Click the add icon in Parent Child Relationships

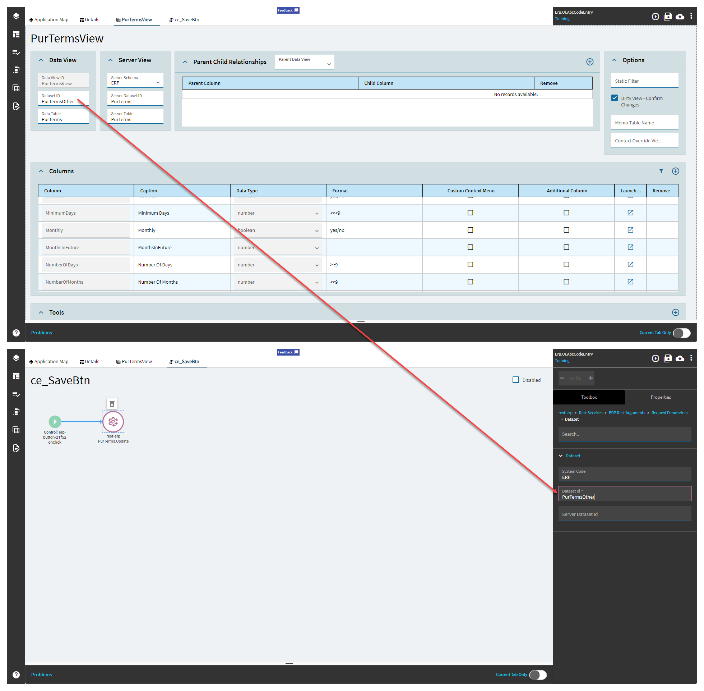[589, 62]
